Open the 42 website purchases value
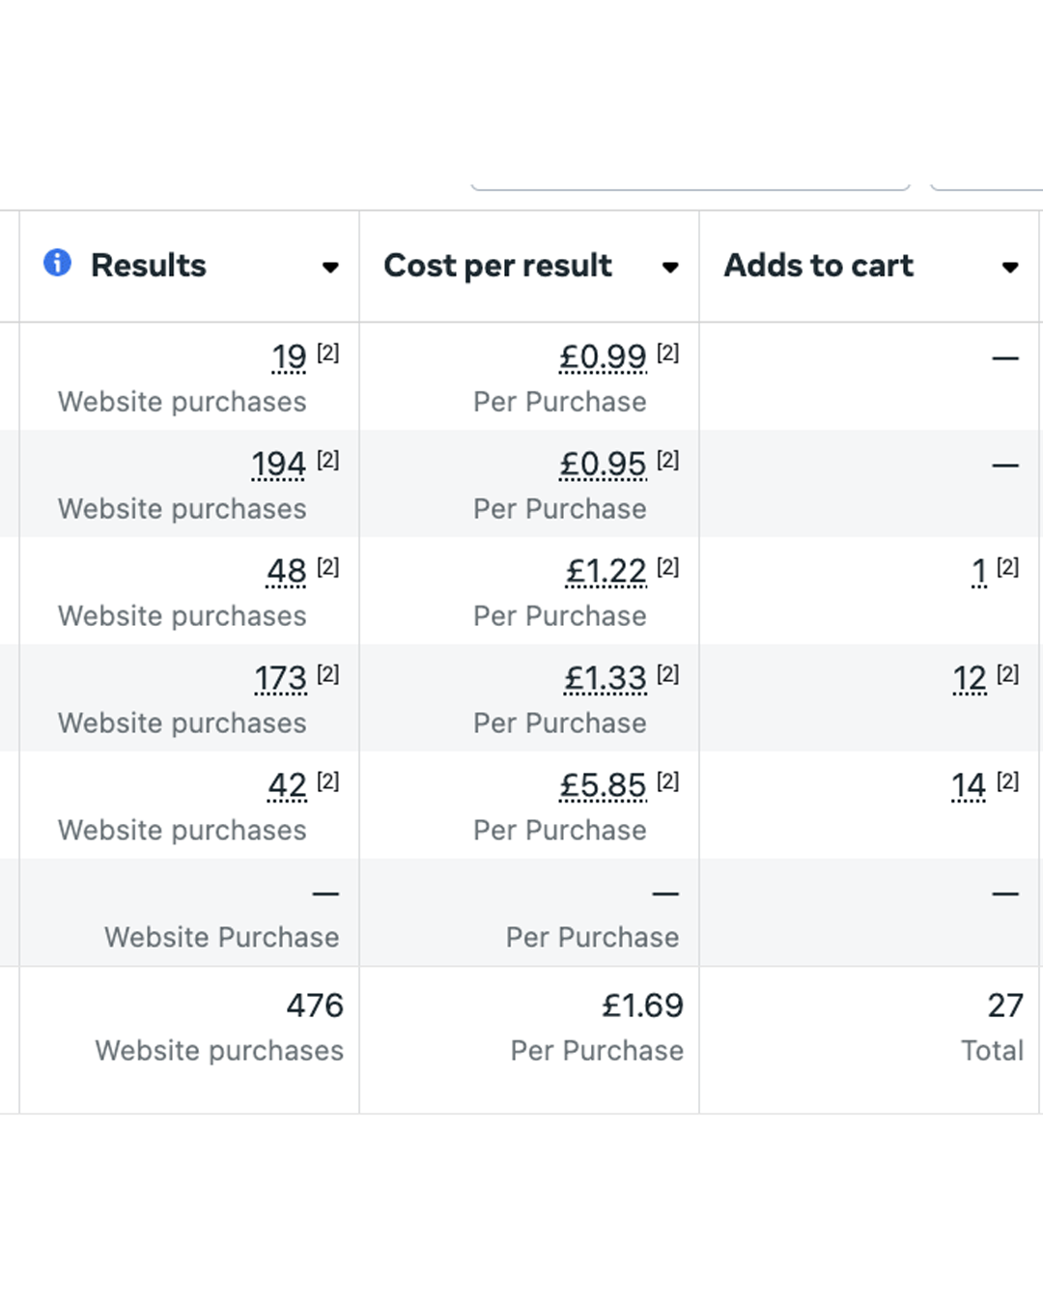This screenshot has height=1304, width=1043. coord(287,786)
